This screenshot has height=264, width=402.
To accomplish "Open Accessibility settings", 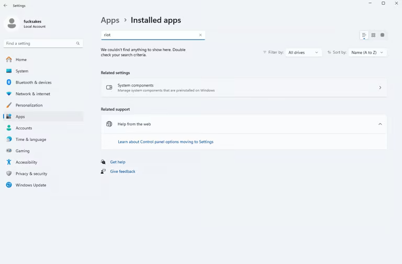I will click(26, 162).
